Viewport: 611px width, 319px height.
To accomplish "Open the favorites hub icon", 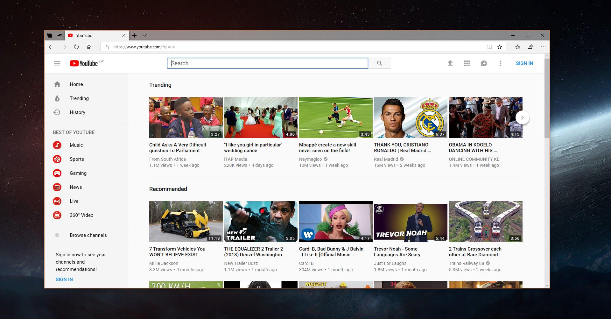I will click(x=518, y=47).
